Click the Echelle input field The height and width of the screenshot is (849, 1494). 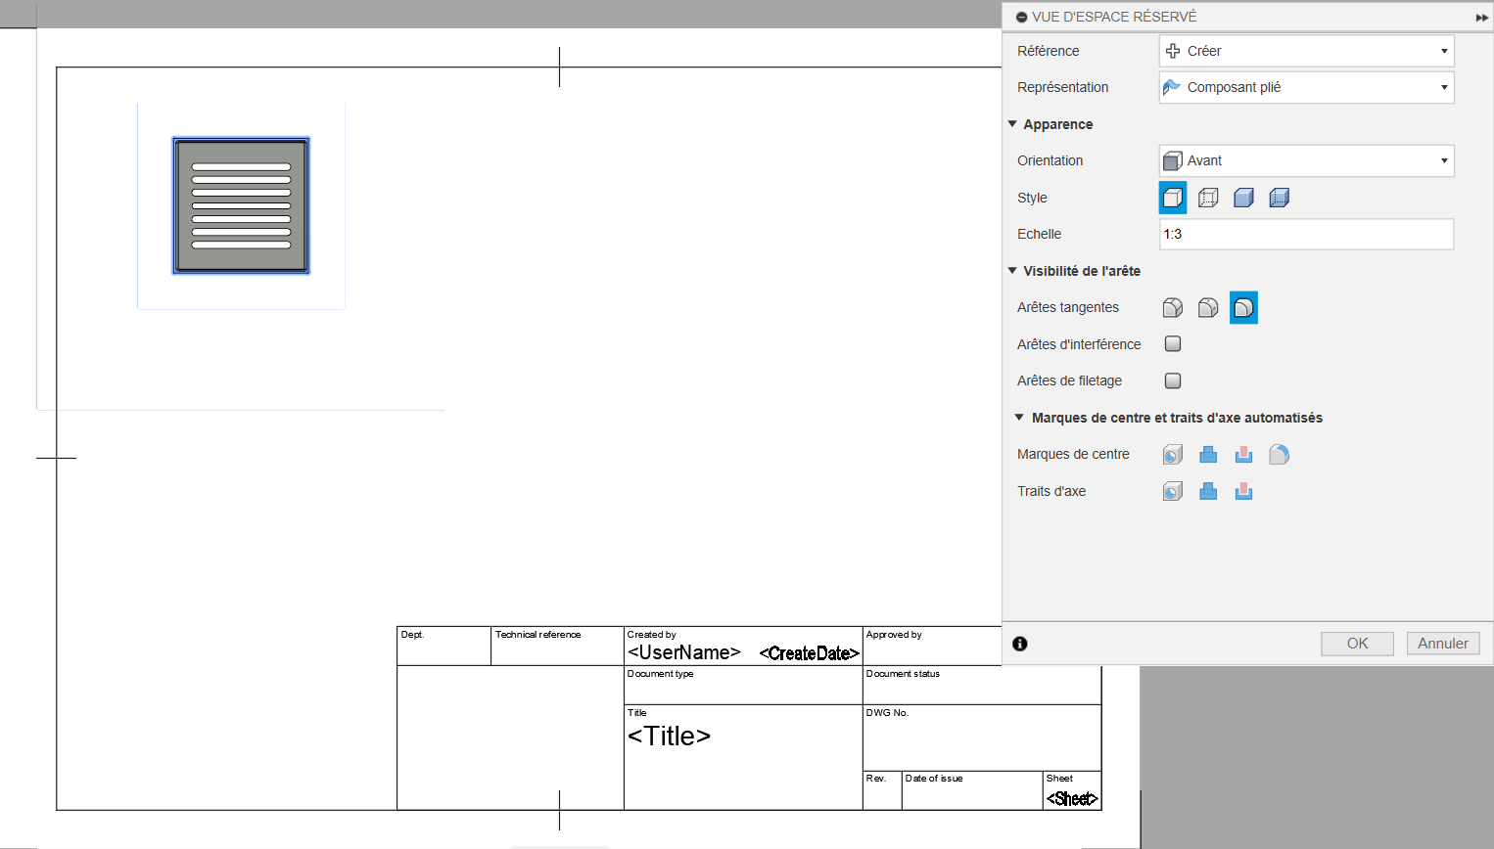(x=1306, y=235)
